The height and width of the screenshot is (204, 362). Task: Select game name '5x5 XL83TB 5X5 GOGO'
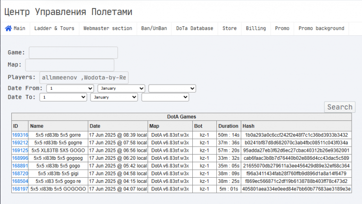58,150
